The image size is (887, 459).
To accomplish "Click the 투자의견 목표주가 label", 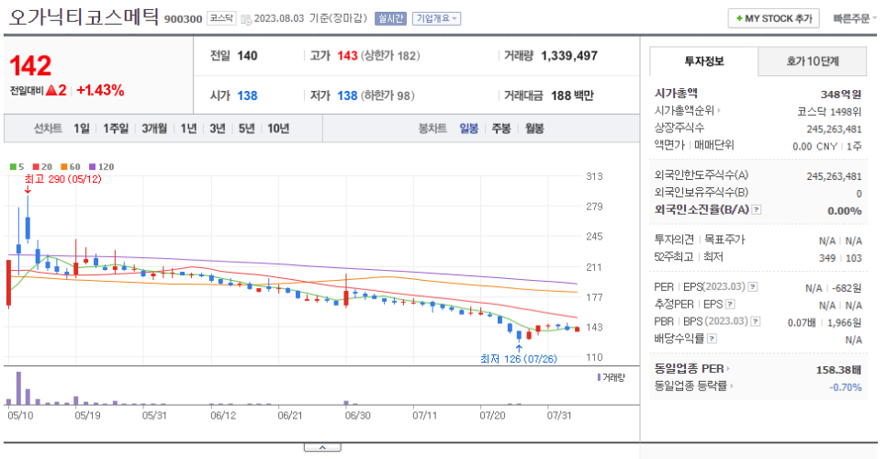I will [700, 240].
